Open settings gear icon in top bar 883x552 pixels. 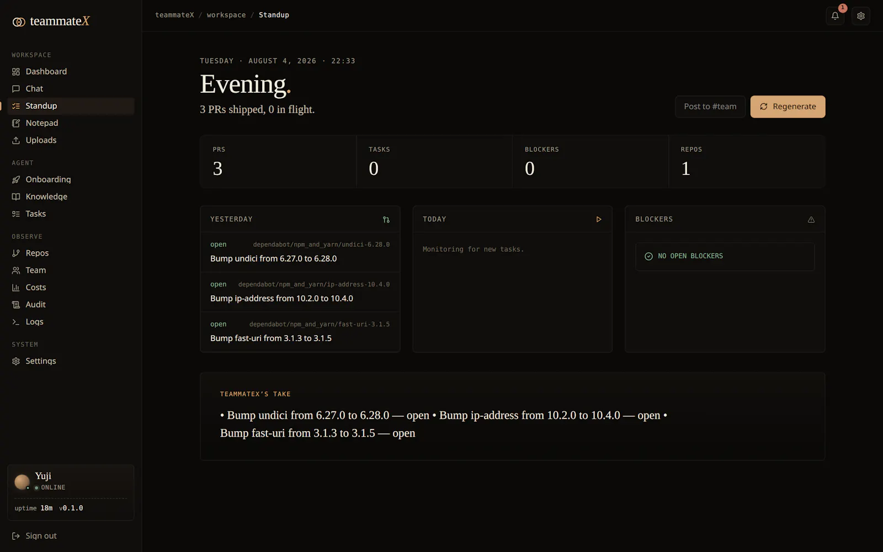[x=861, y=15]
